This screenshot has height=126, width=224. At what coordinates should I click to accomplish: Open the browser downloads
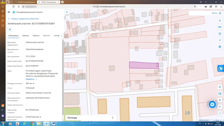221,6
